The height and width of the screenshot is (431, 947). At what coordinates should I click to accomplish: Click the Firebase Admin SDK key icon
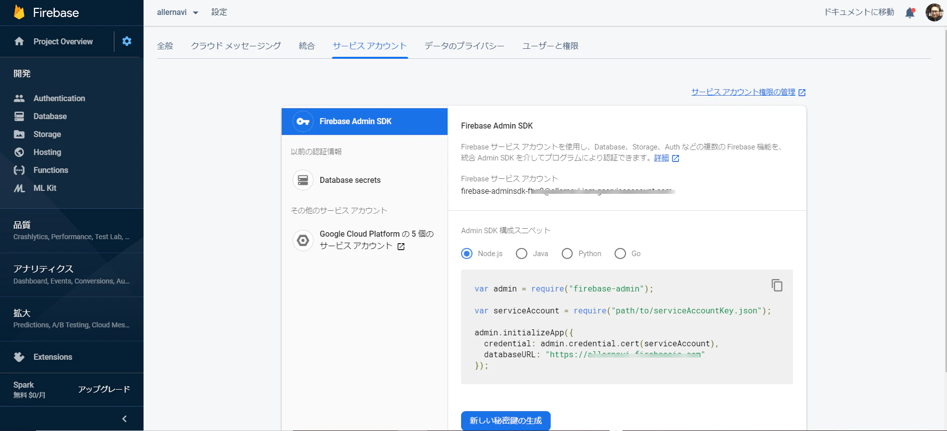[x=303, y=122]
